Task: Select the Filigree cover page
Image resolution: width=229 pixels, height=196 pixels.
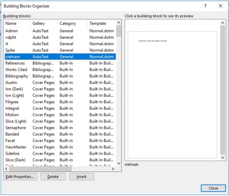Action: point(12,102)
